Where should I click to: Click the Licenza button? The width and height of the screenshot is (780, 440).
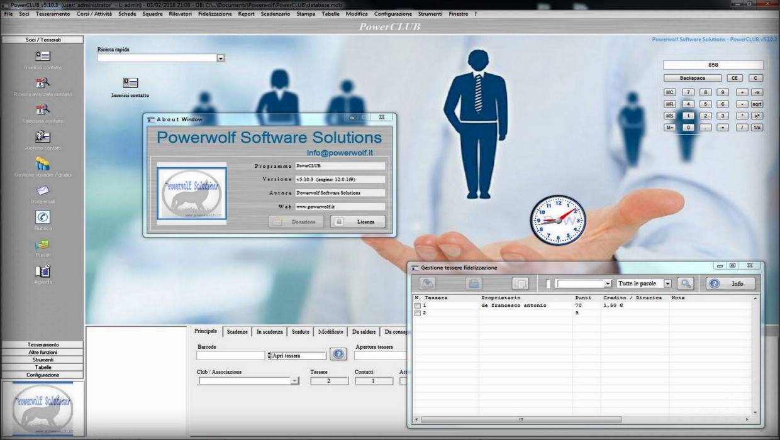tap(358, 222)
